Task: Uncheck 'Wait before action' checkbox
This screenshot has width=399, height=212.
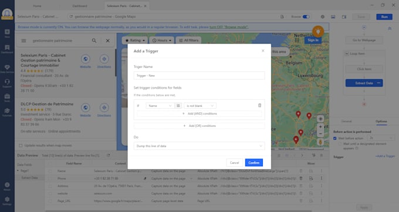Action: [x=335, y=138]
